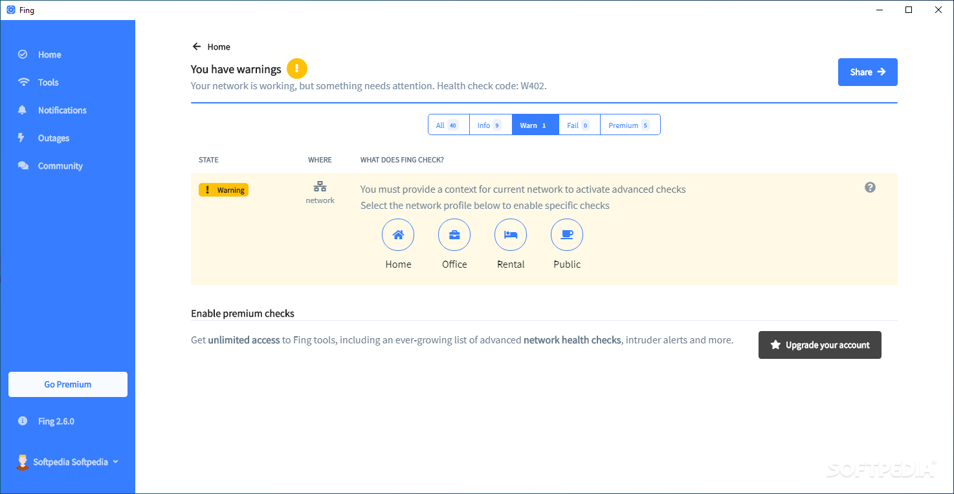This screenshot has height=494, width=954.
Task: Select the Home network profile icon
Action: coord(398,235)
